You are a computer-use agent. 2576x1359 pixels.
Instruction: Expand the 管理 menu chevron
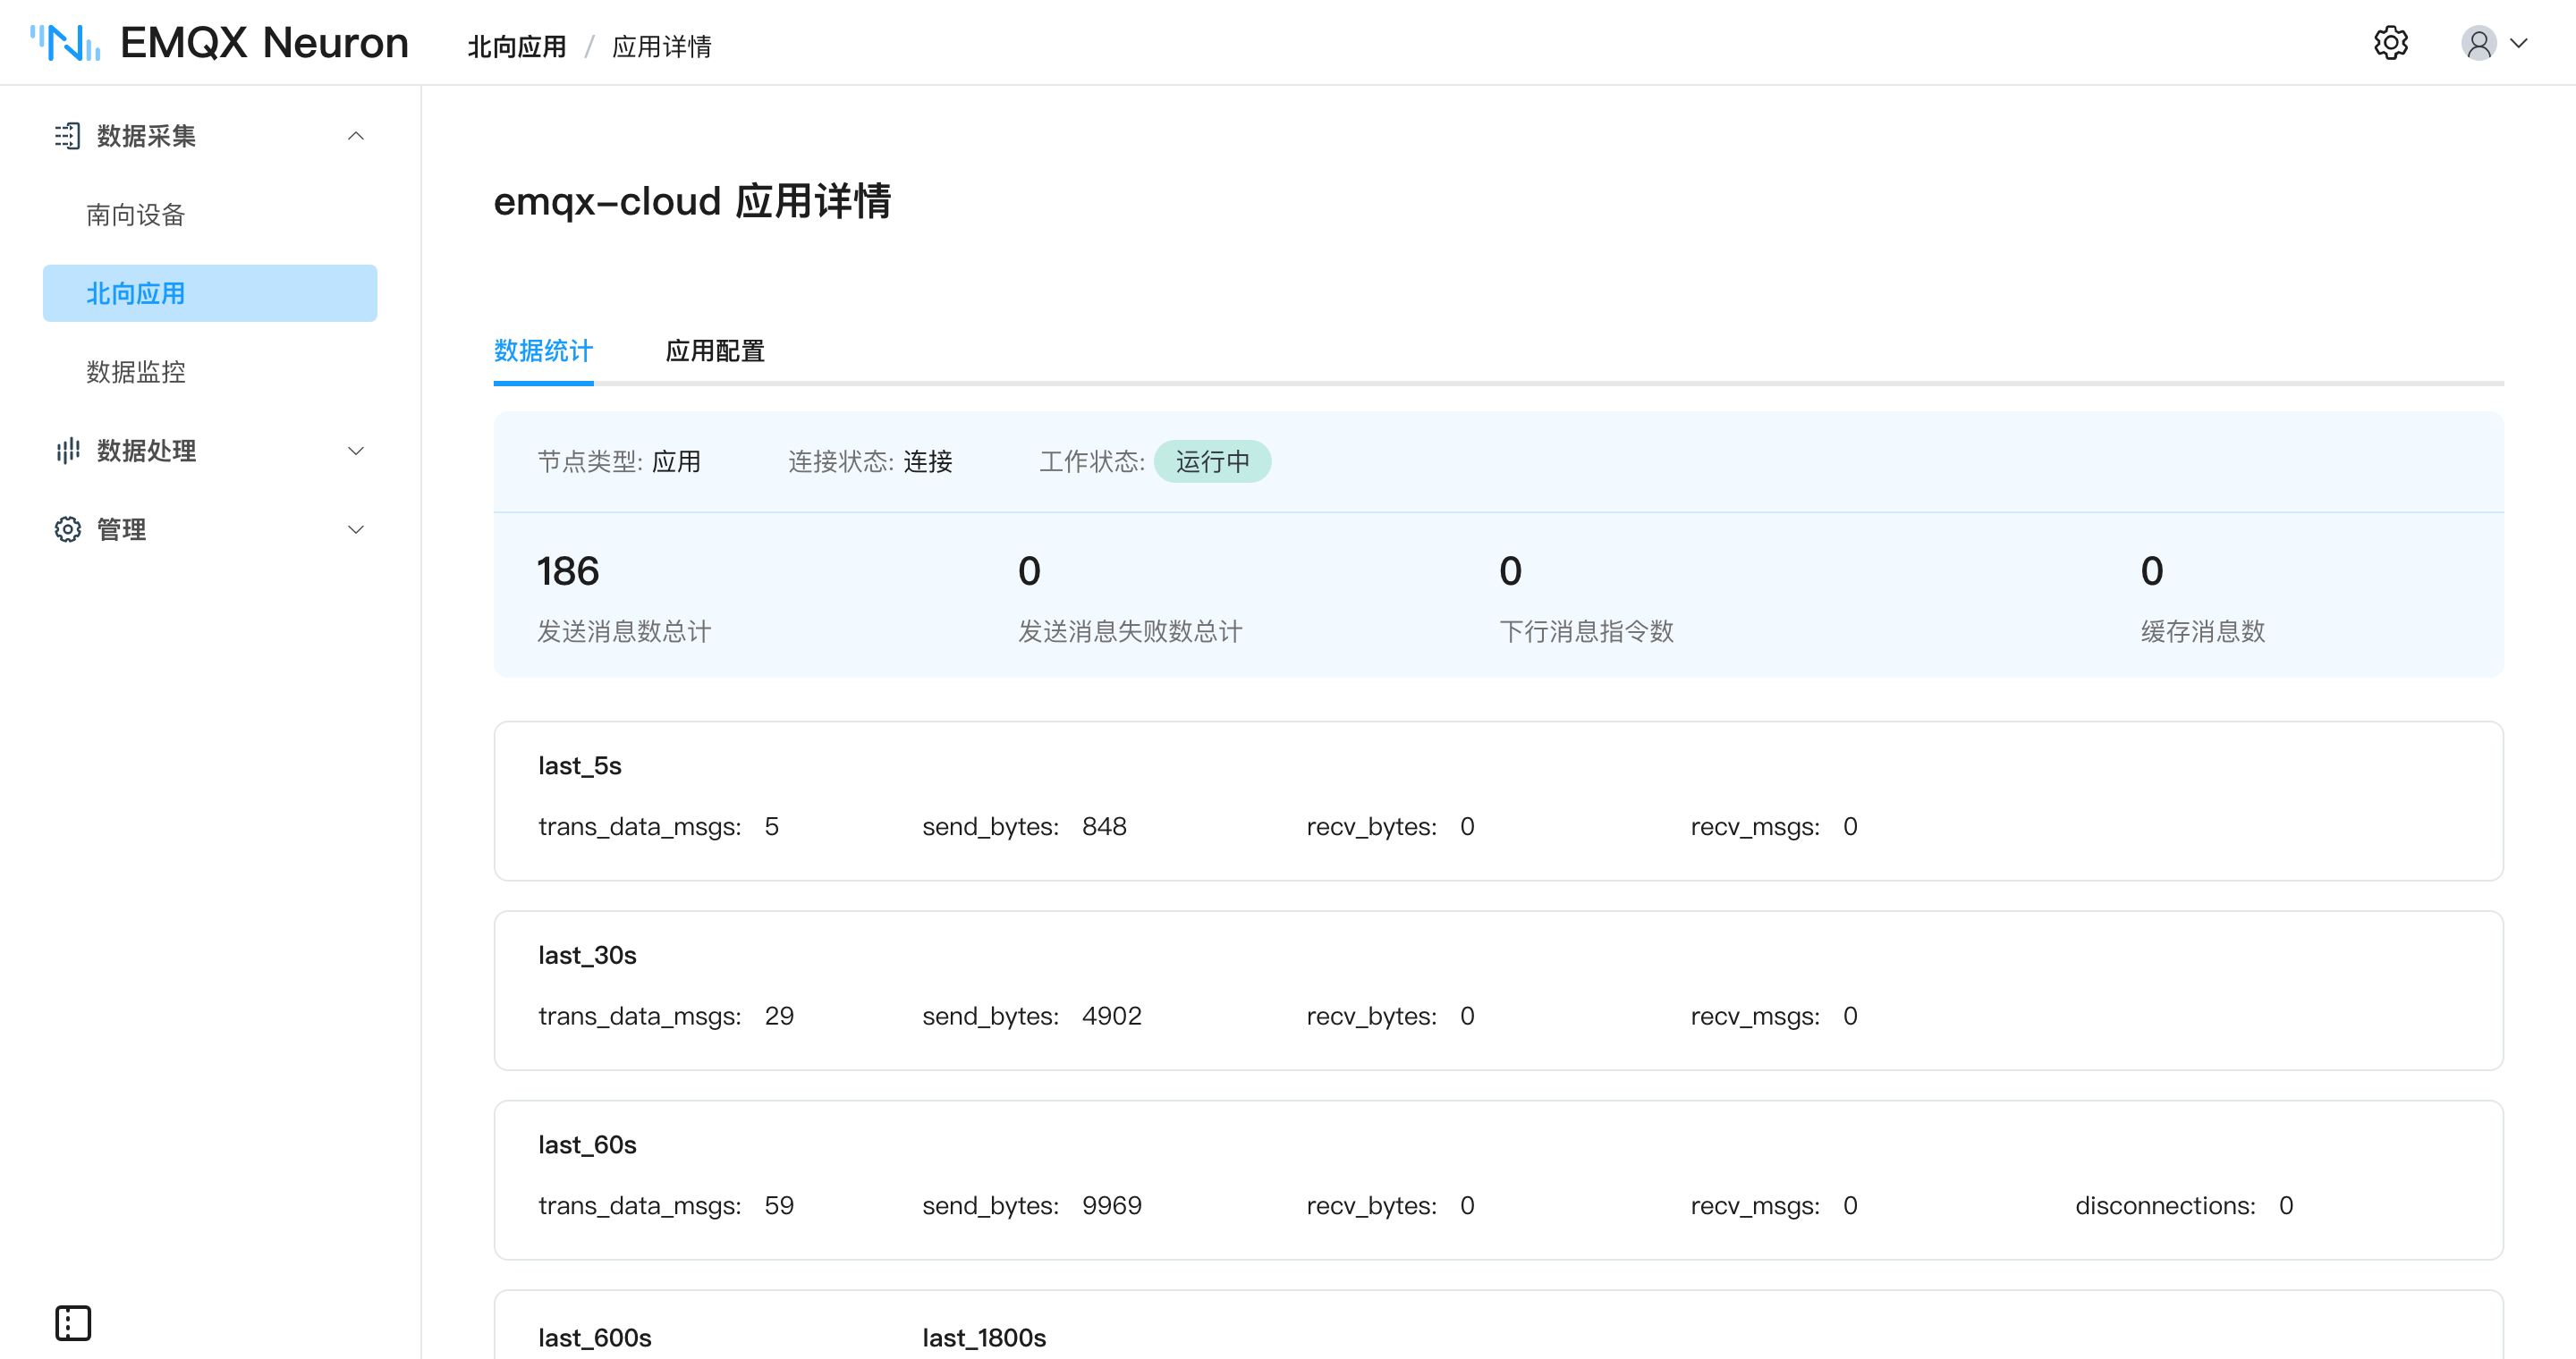(356, 529)
